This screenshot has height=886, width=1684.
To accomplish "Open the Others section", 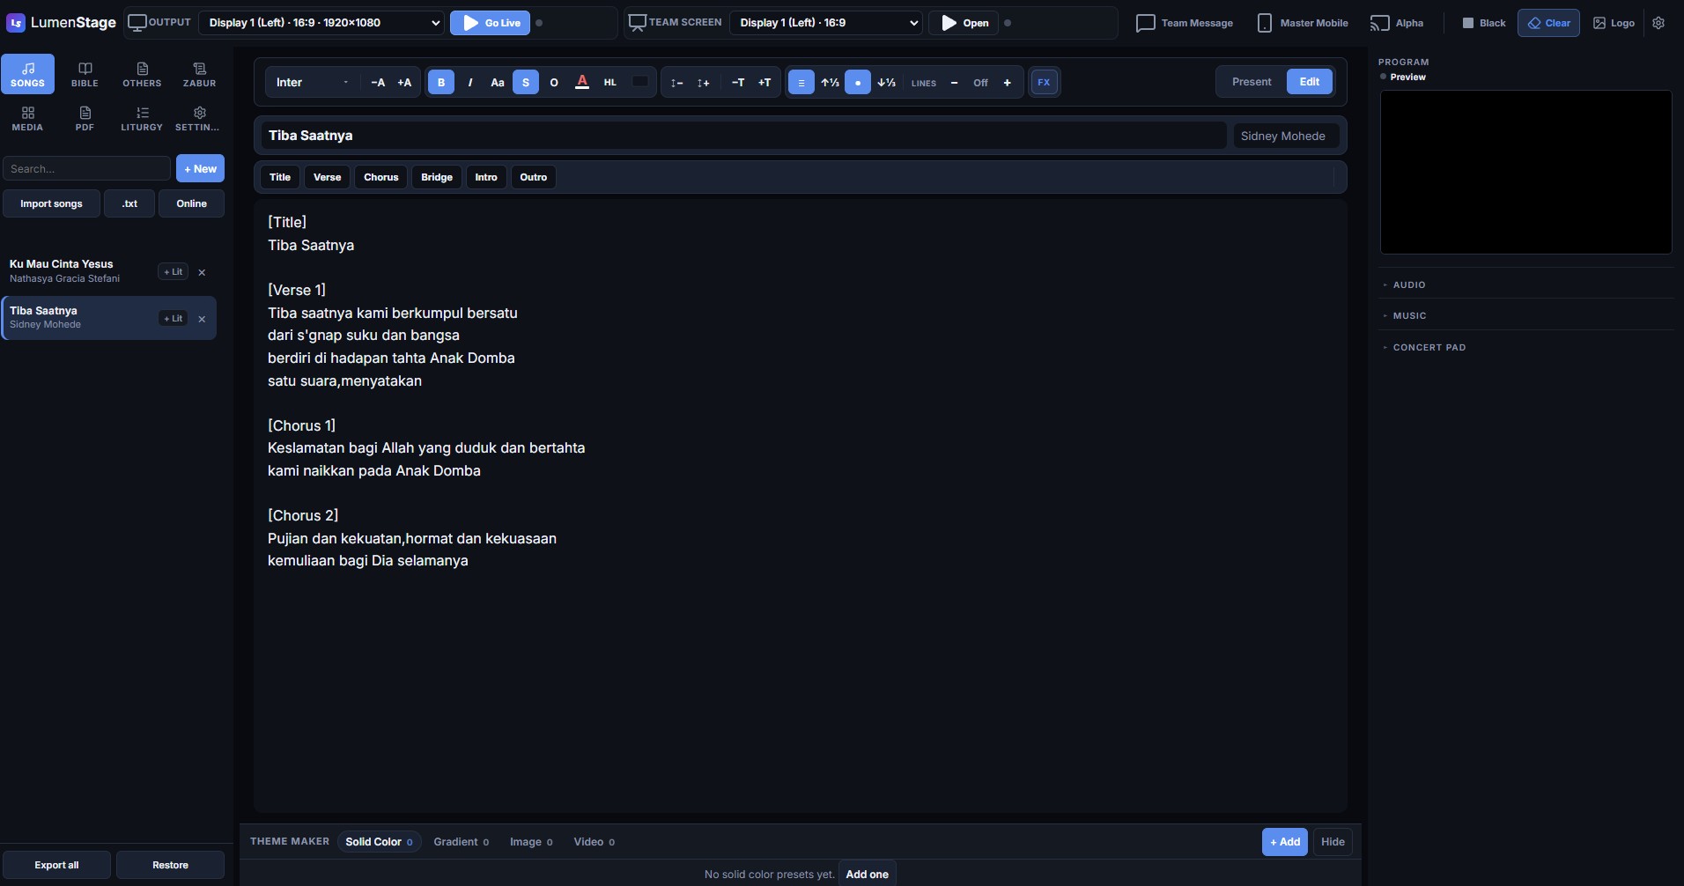I will click(142, 74).
